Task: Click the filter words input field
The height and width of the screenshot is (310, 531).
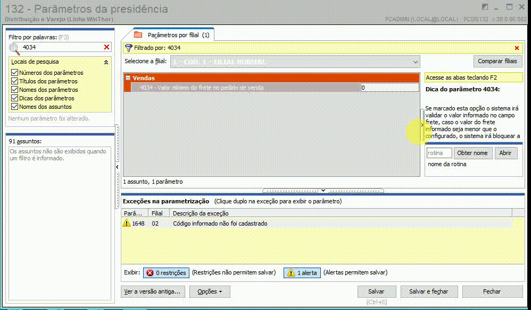Action: pos(61,47)
